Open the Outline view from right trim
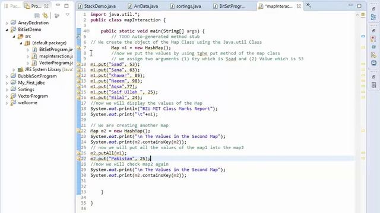 (x=373, y=17)
